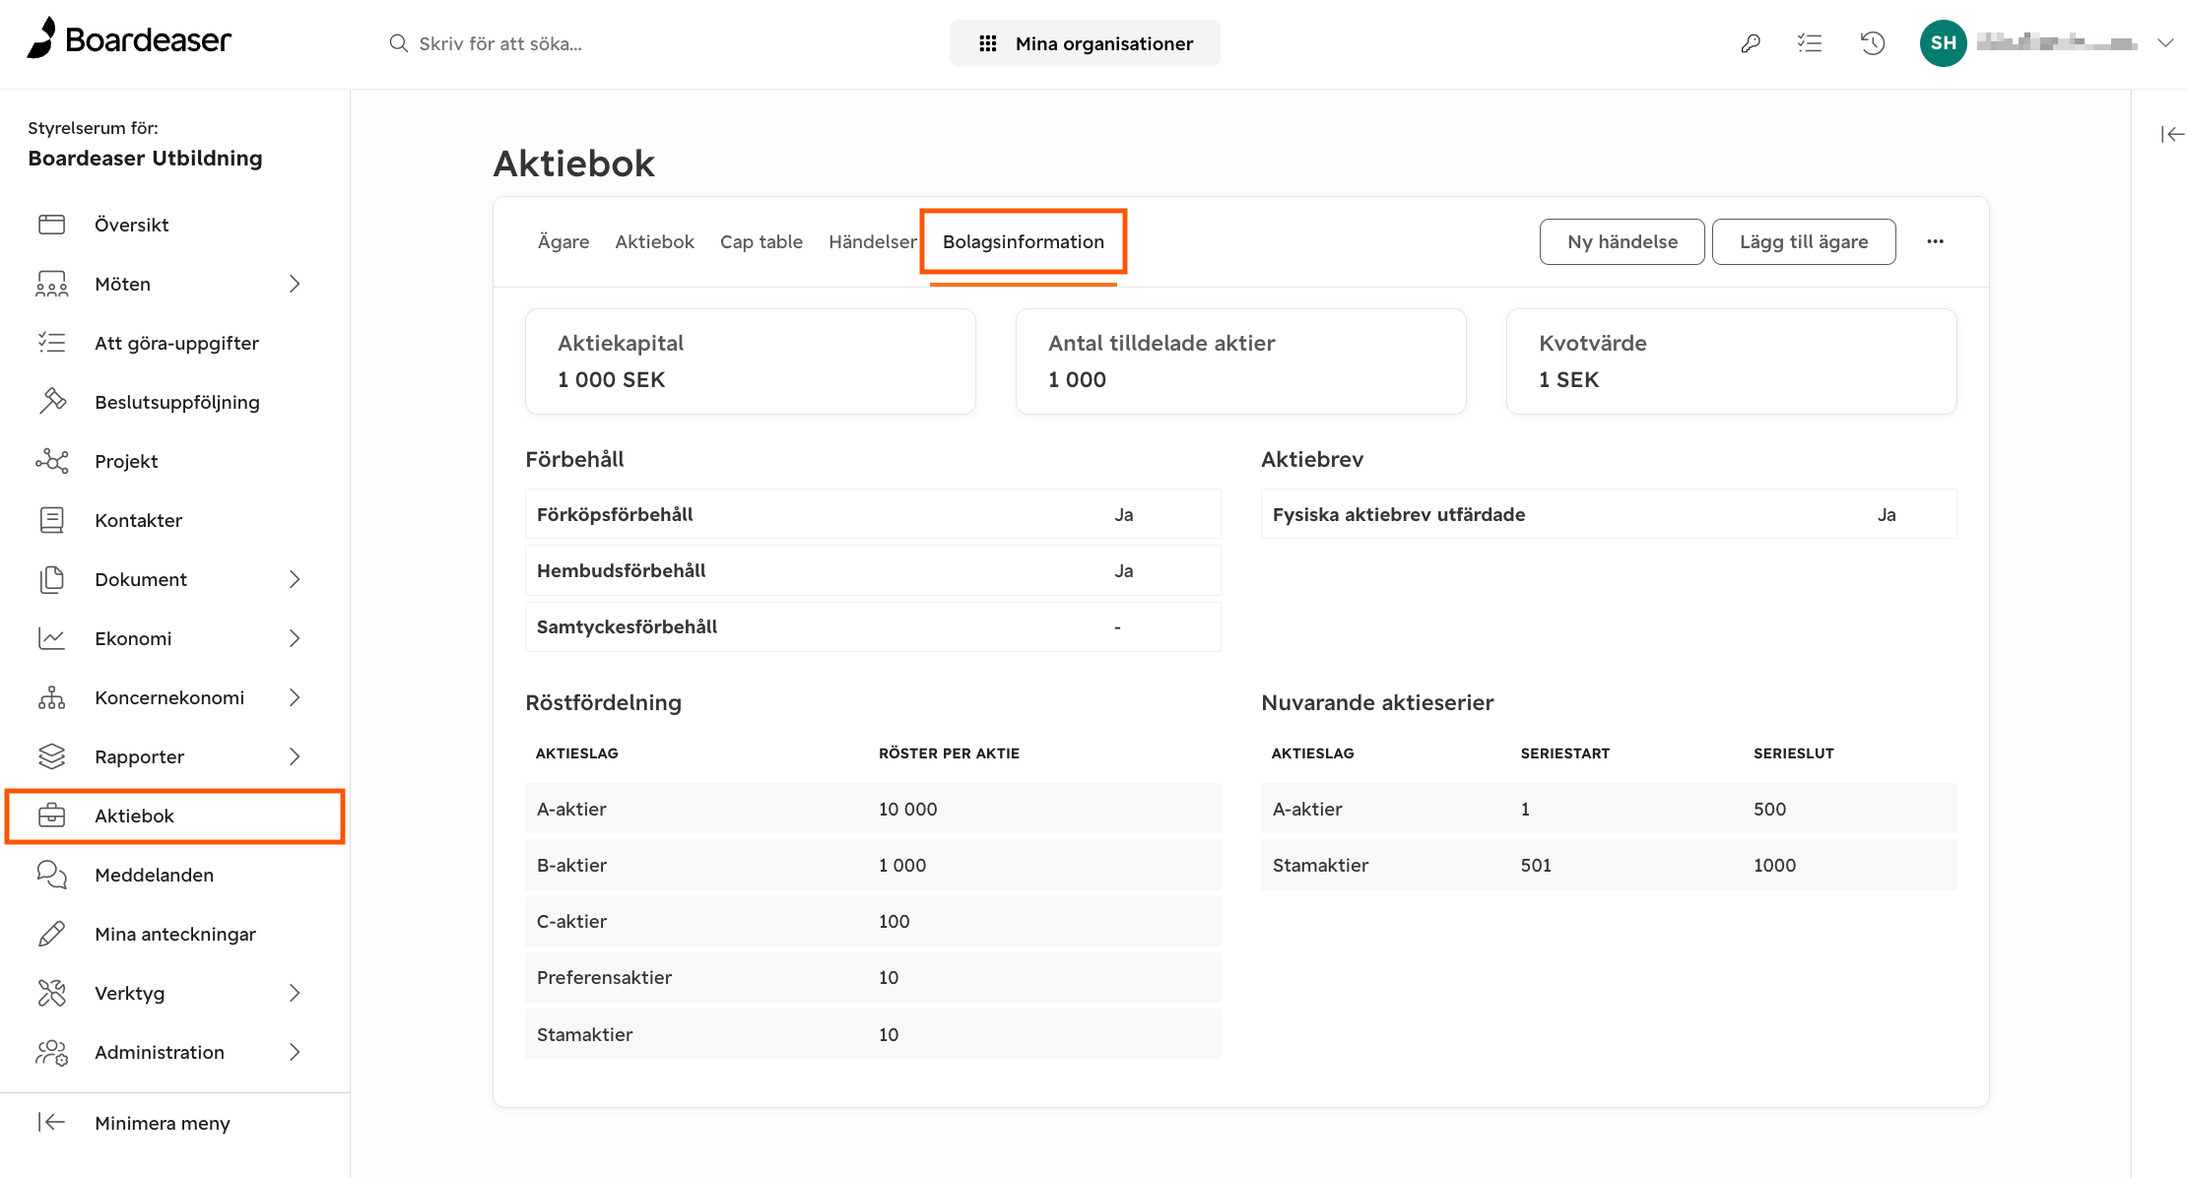The width and height of the screenshot is (2187, 1178).
Task: Click the Beslutsuppföljning gavel icon
Action: pos(52,402)
